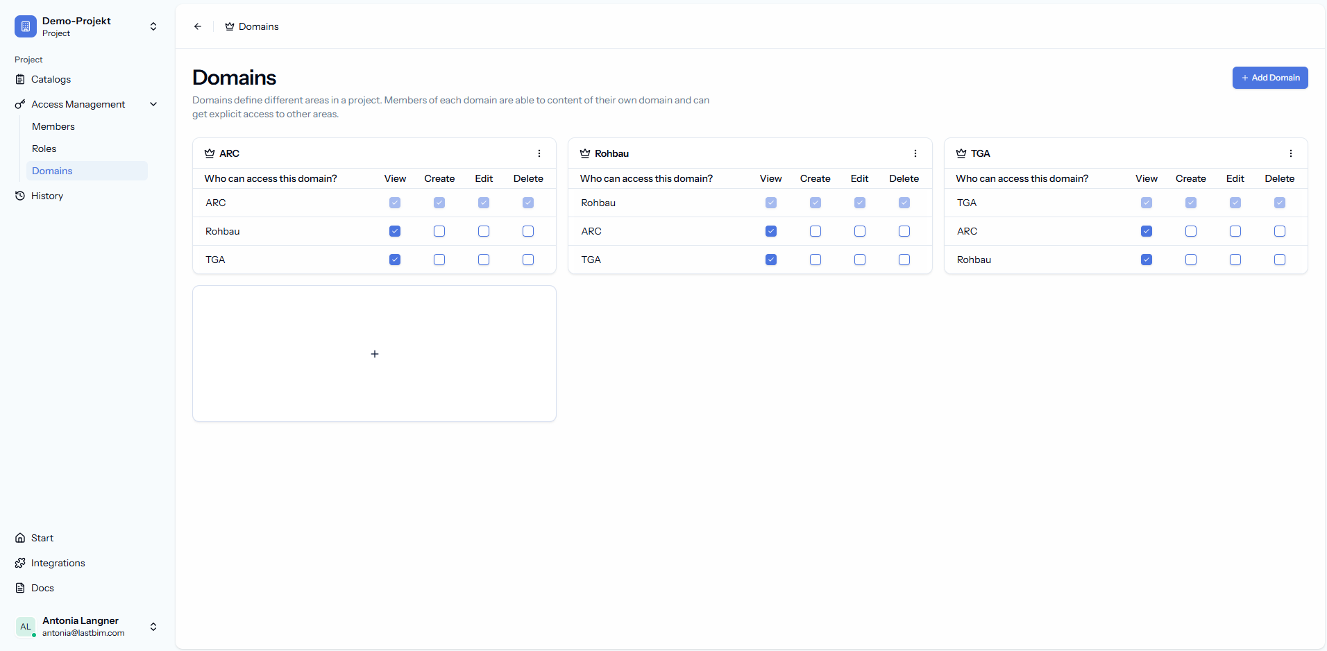The image size is (1327, 651).
Task: Enable Delete for TGA in ARC domain
Action: point(528,260)
